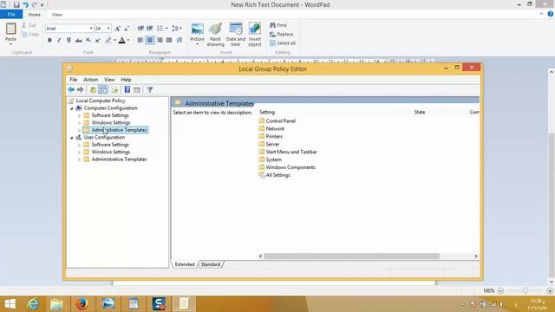Click zoom out minus button in WordPad
Screen dimensions: 555x312
coord(500,290)
